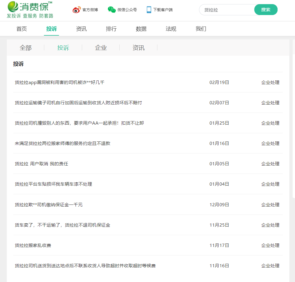Screen dimensions: 295x282
Task: Open the 官方微博 Weibo icon
Action: (x=76, y=10)
